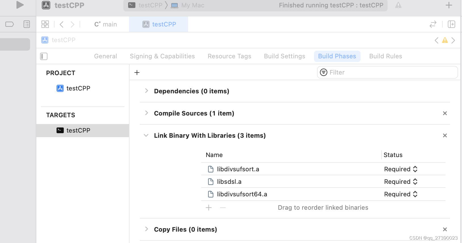Add an editor on the right
462x243 pixels.
(x=451, y=24)
